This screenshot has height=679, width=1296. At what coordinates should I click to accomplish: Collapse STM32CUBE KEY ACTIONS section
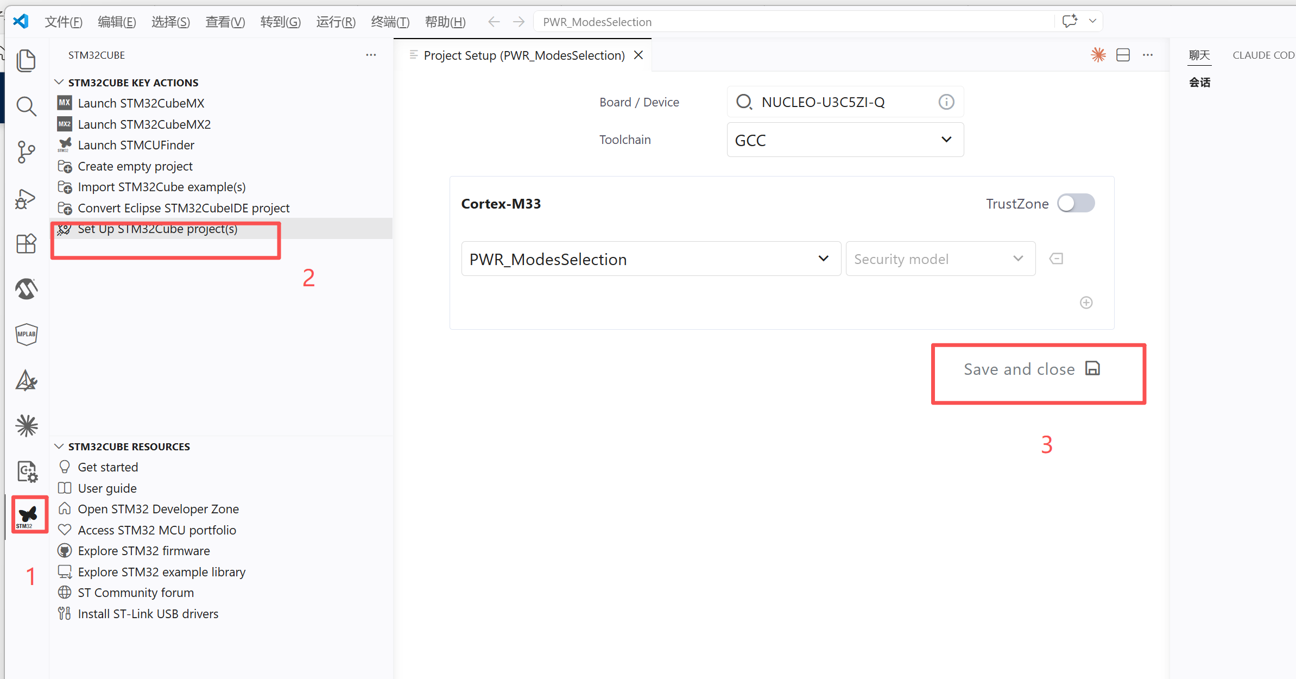[x=133, y=83]
